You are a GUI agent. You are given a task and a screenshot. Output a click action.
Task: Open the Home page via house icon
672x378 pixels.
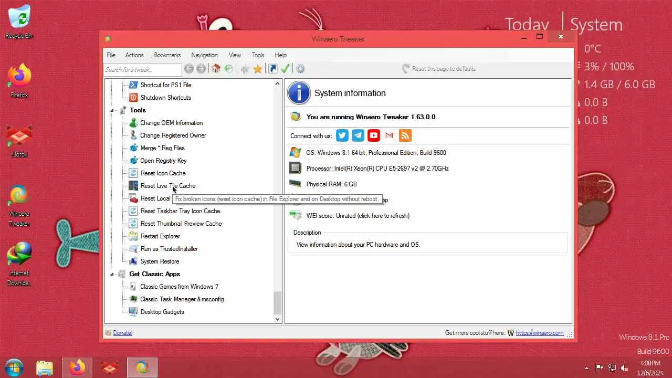click(216, 69)
